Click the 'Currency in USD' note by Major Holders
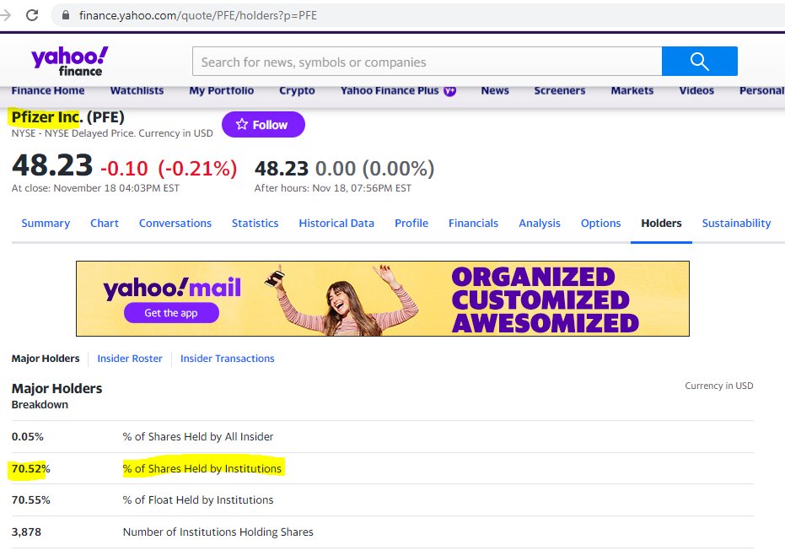The height and width of the screenshot is (556, 785). [719, 386]
